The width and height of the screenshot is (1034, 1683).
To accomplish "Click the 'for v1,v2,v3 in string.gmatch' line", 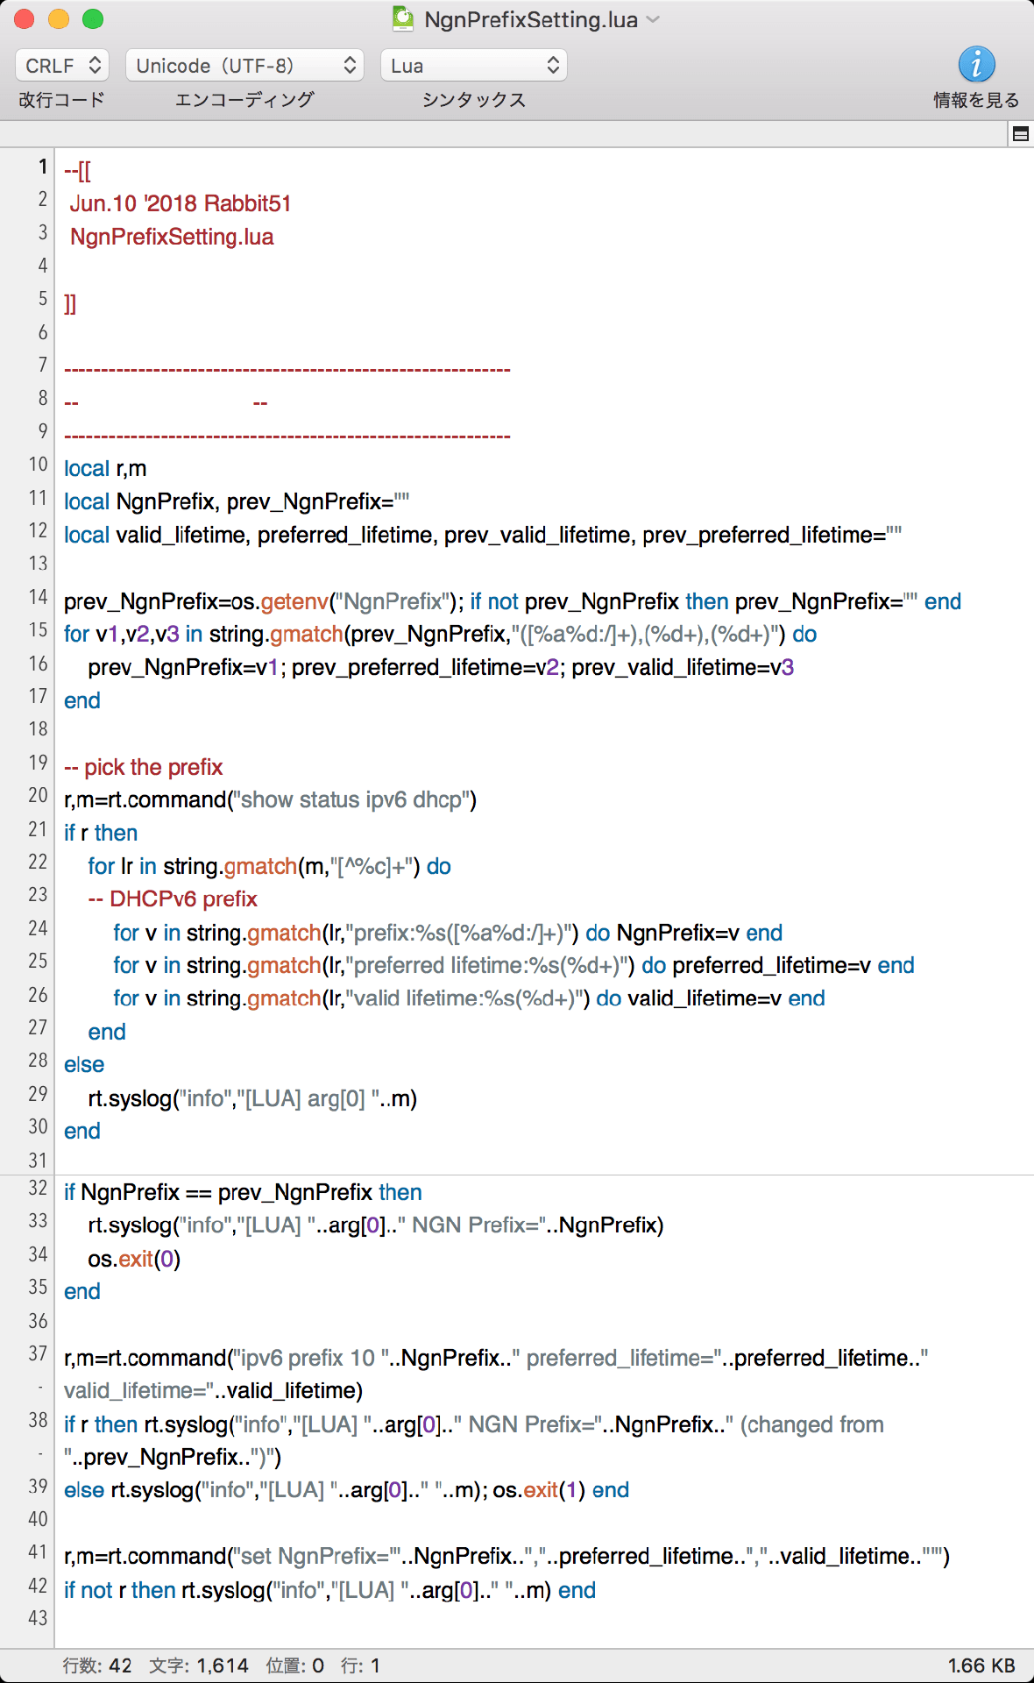I will [x=440, y=634].
